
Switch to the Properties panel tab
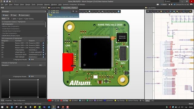8,101
